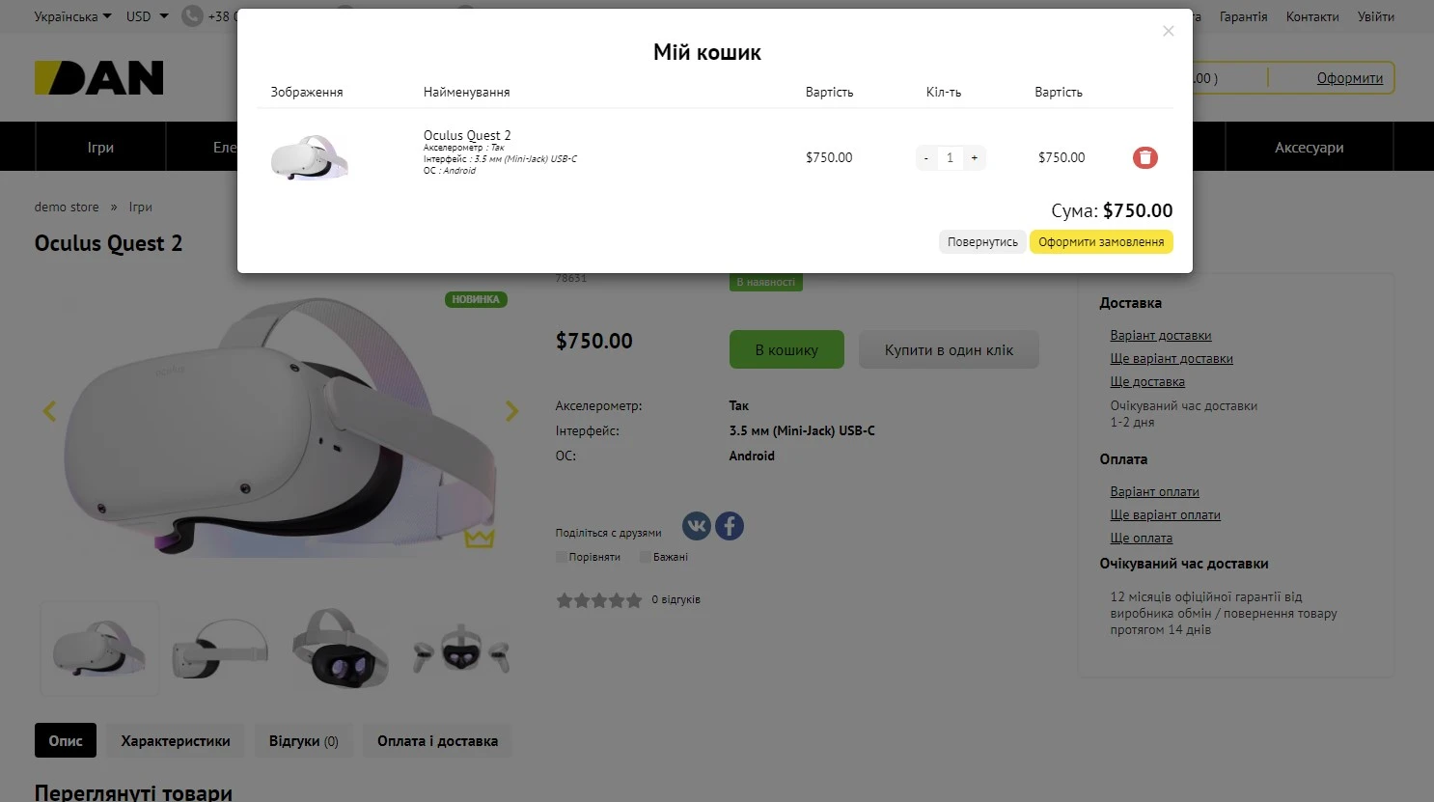1434x802 pixels.
Task: Open the USD currency dropdown
Action: 147,16
